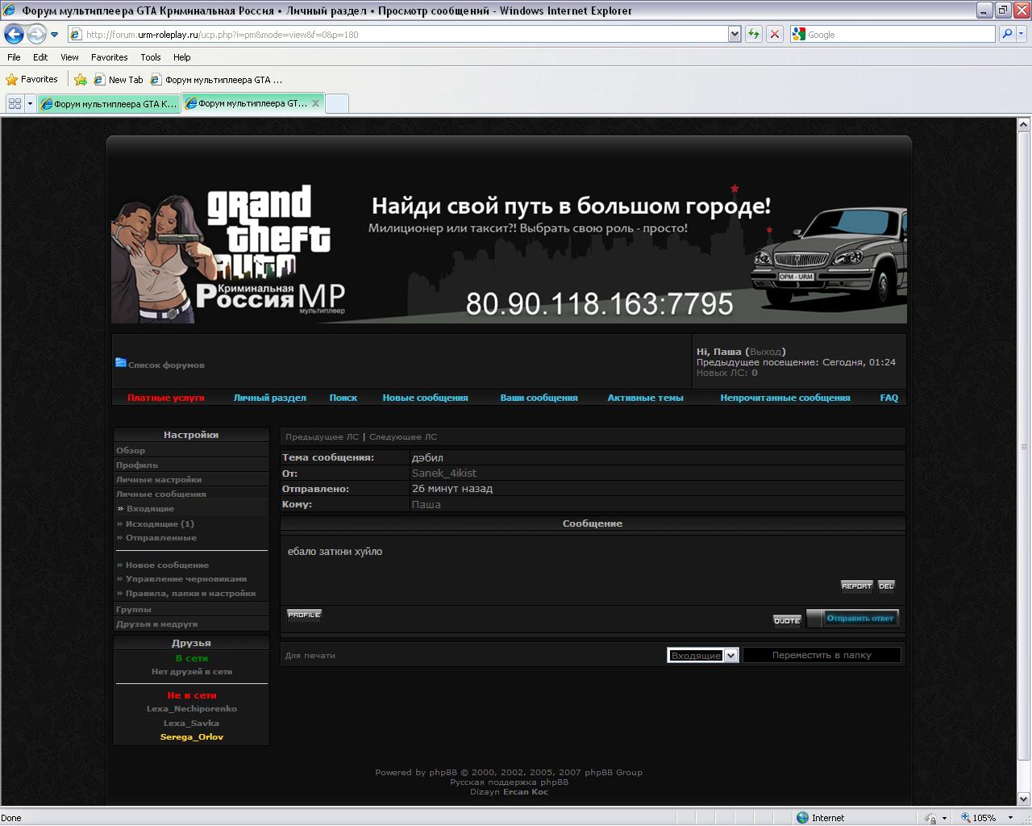Open the FAQ navigation link

[888, 398]
